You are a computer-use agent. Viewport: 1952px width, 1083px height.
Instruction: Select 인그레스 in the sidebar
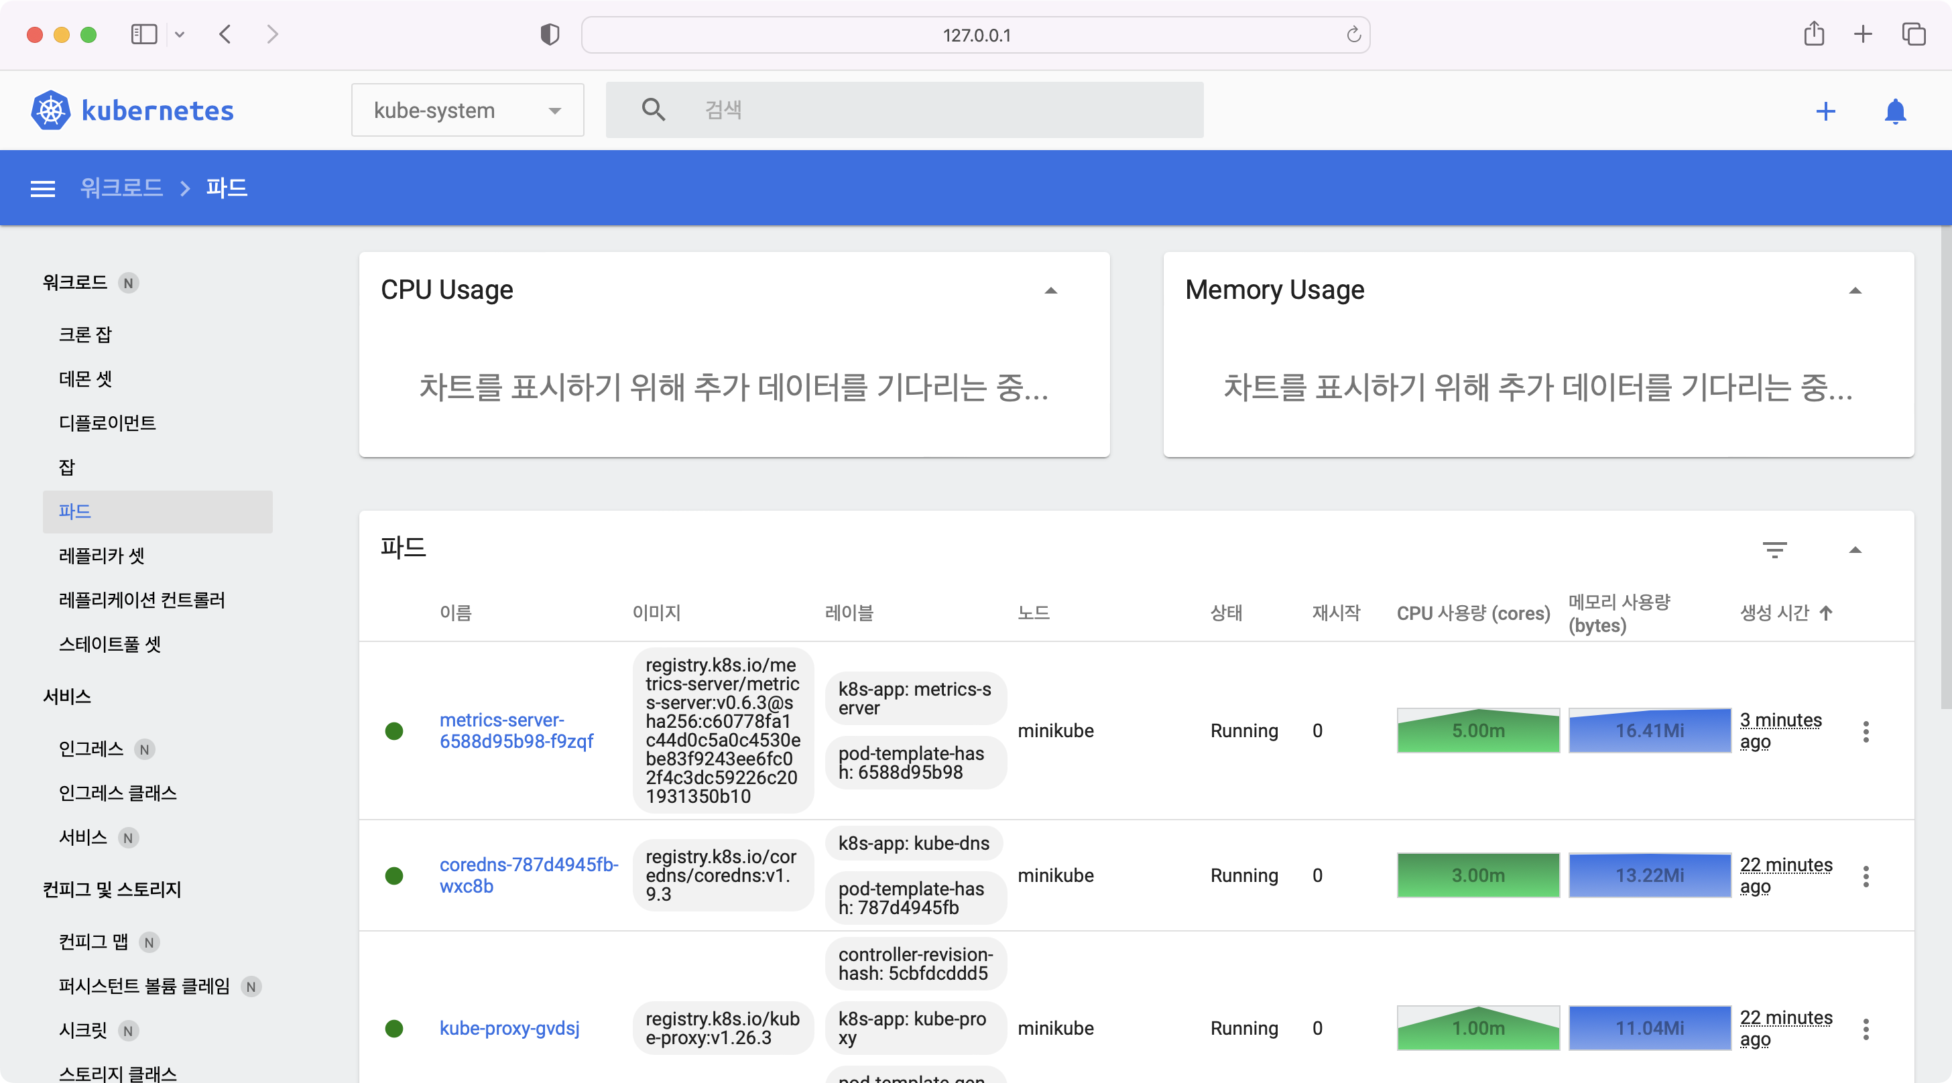coord(91,749)
